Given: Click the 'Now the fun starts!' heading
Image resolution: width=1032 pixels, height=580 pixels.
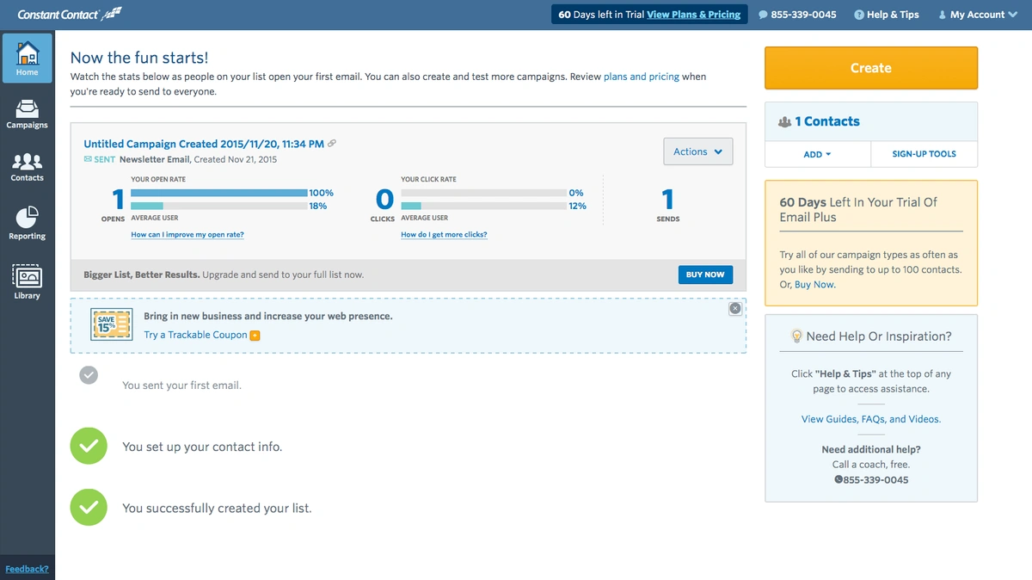Looking at the screenshot, I should coord(139,58).
